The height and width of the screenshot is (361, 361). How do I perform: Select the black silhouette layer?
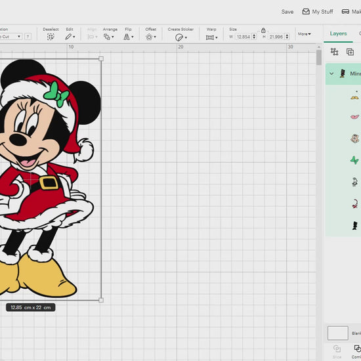click(355, 225)
